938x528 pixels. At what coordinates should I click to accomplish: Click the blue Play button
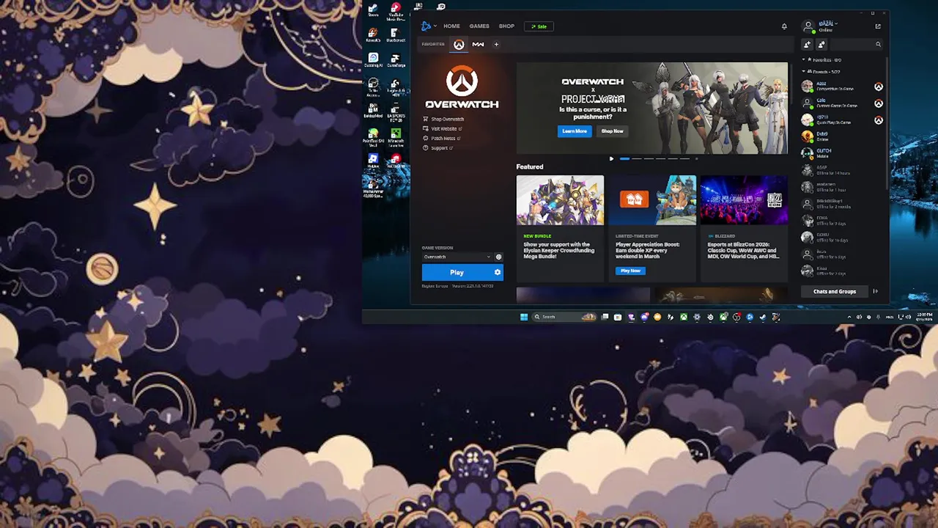457,272
